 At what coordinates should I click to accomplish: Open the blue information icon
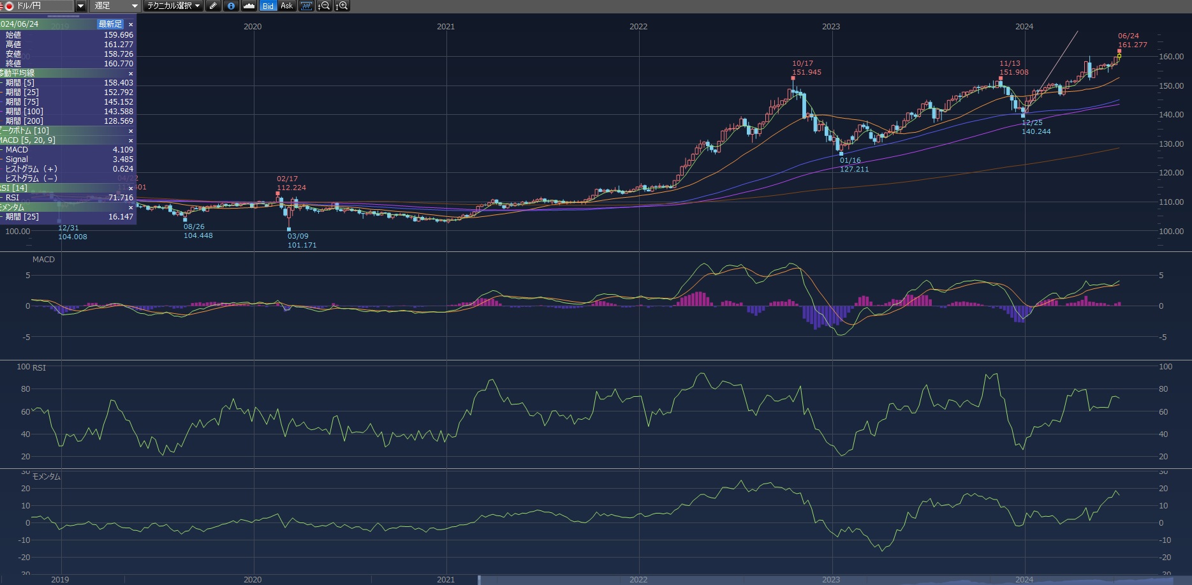pos(231,6)
